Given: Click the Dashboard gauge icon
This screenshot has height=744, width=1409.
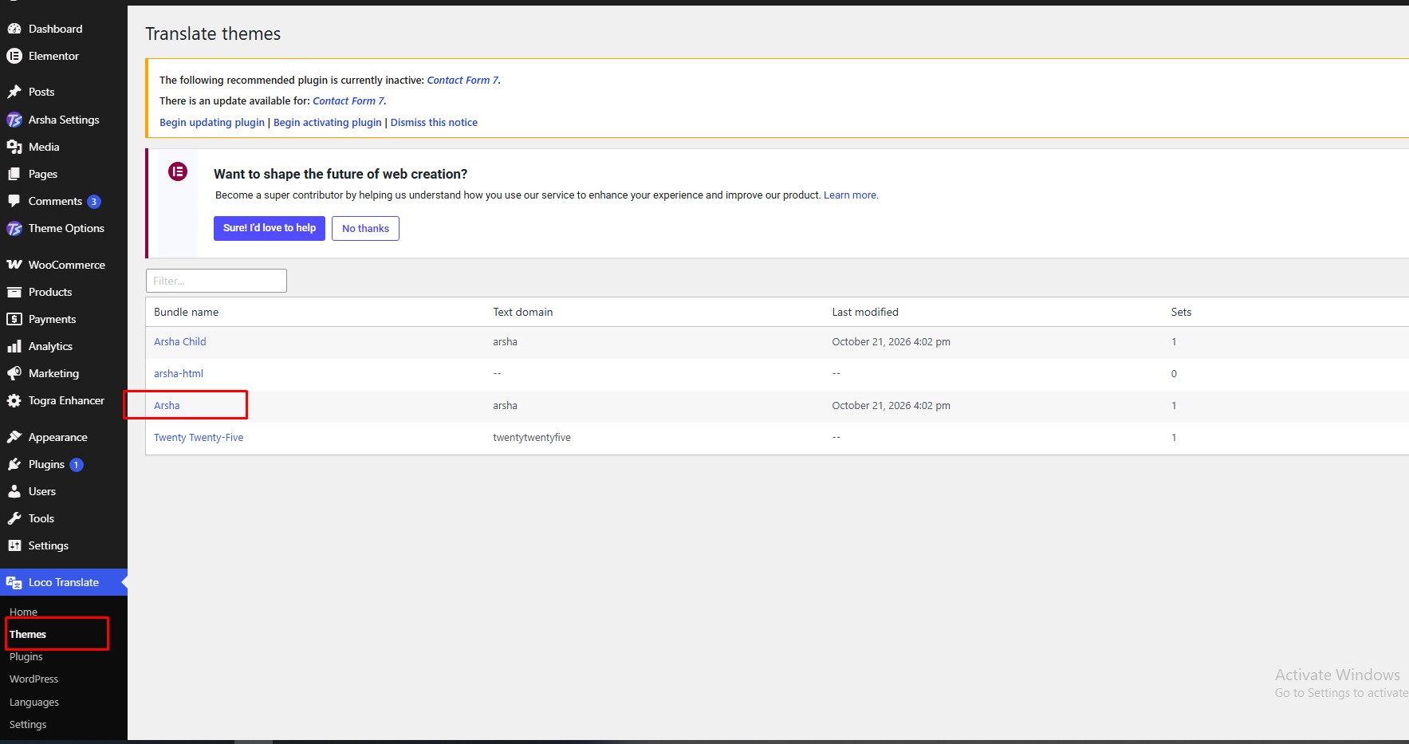Looking at the screenshot, I should tap(14, 29).
